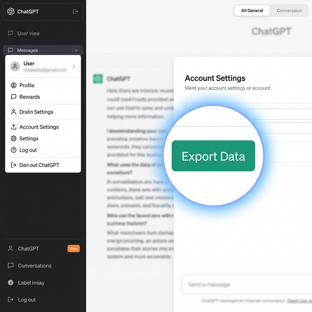Switch to the Conversaion tab
312x312 pixels.
(289, 11)
